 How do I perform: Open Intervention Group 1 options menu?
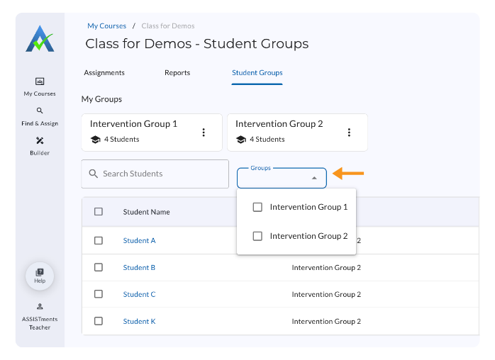pyautogui.click(x=204, y=133)
